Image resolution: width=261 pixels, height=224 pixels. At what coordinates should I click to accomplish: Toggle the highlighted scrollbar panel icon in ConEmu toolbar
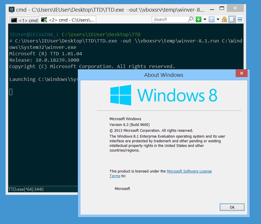pos(232,19)
